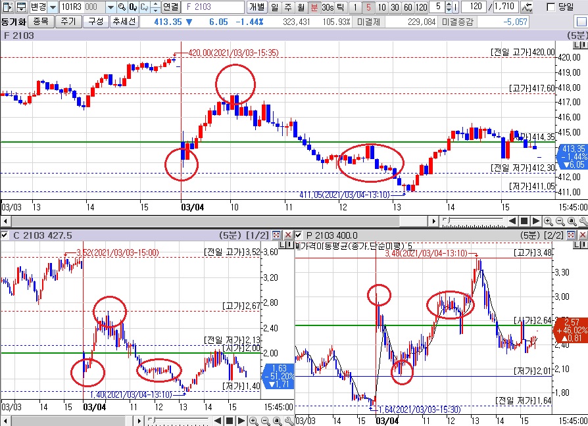Click the 미결증감 label
Screen dimensions: 588x426
pyautogui.click(x=457, y=22)
